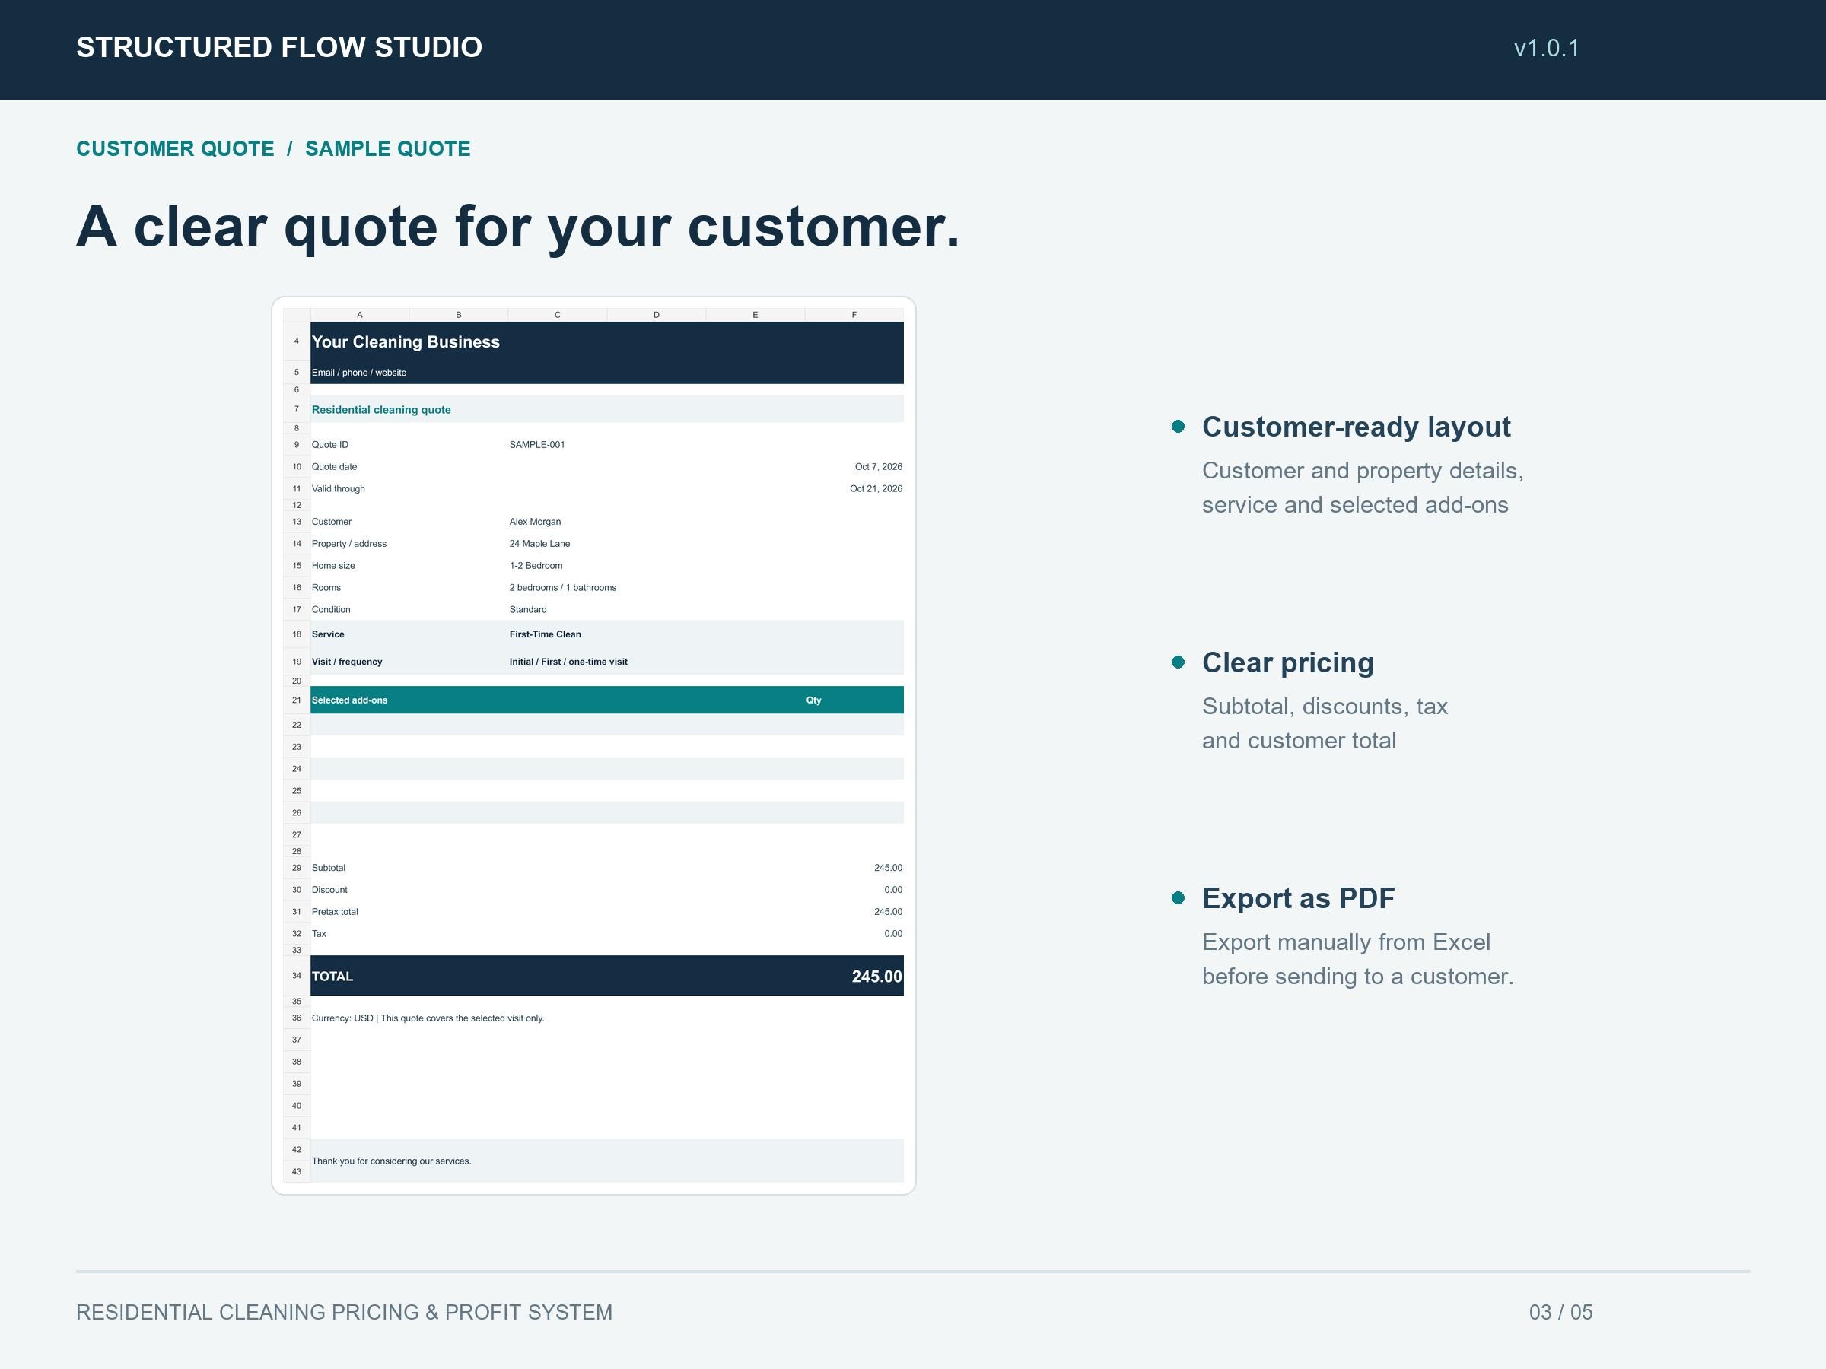Click footer 'RESIDENTIAL CLEANING PRICING & PROFIT SYSTEM'
This screenshot has width=1826, height=1369.
tap(344, 1312)
